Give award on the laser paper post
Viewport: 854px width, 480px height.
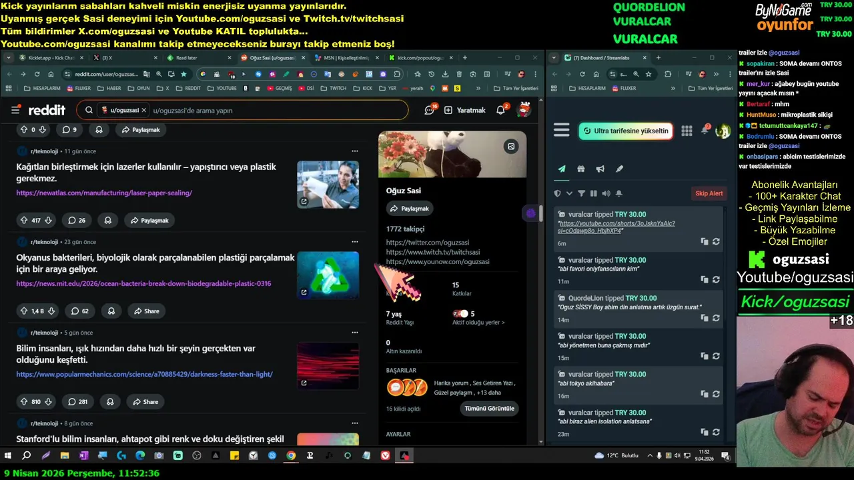(x=107, y=220)
